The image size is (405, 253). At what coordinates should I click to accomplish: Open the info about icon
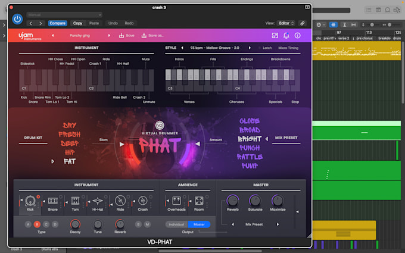pyautogui.click(x=298, y=35)
